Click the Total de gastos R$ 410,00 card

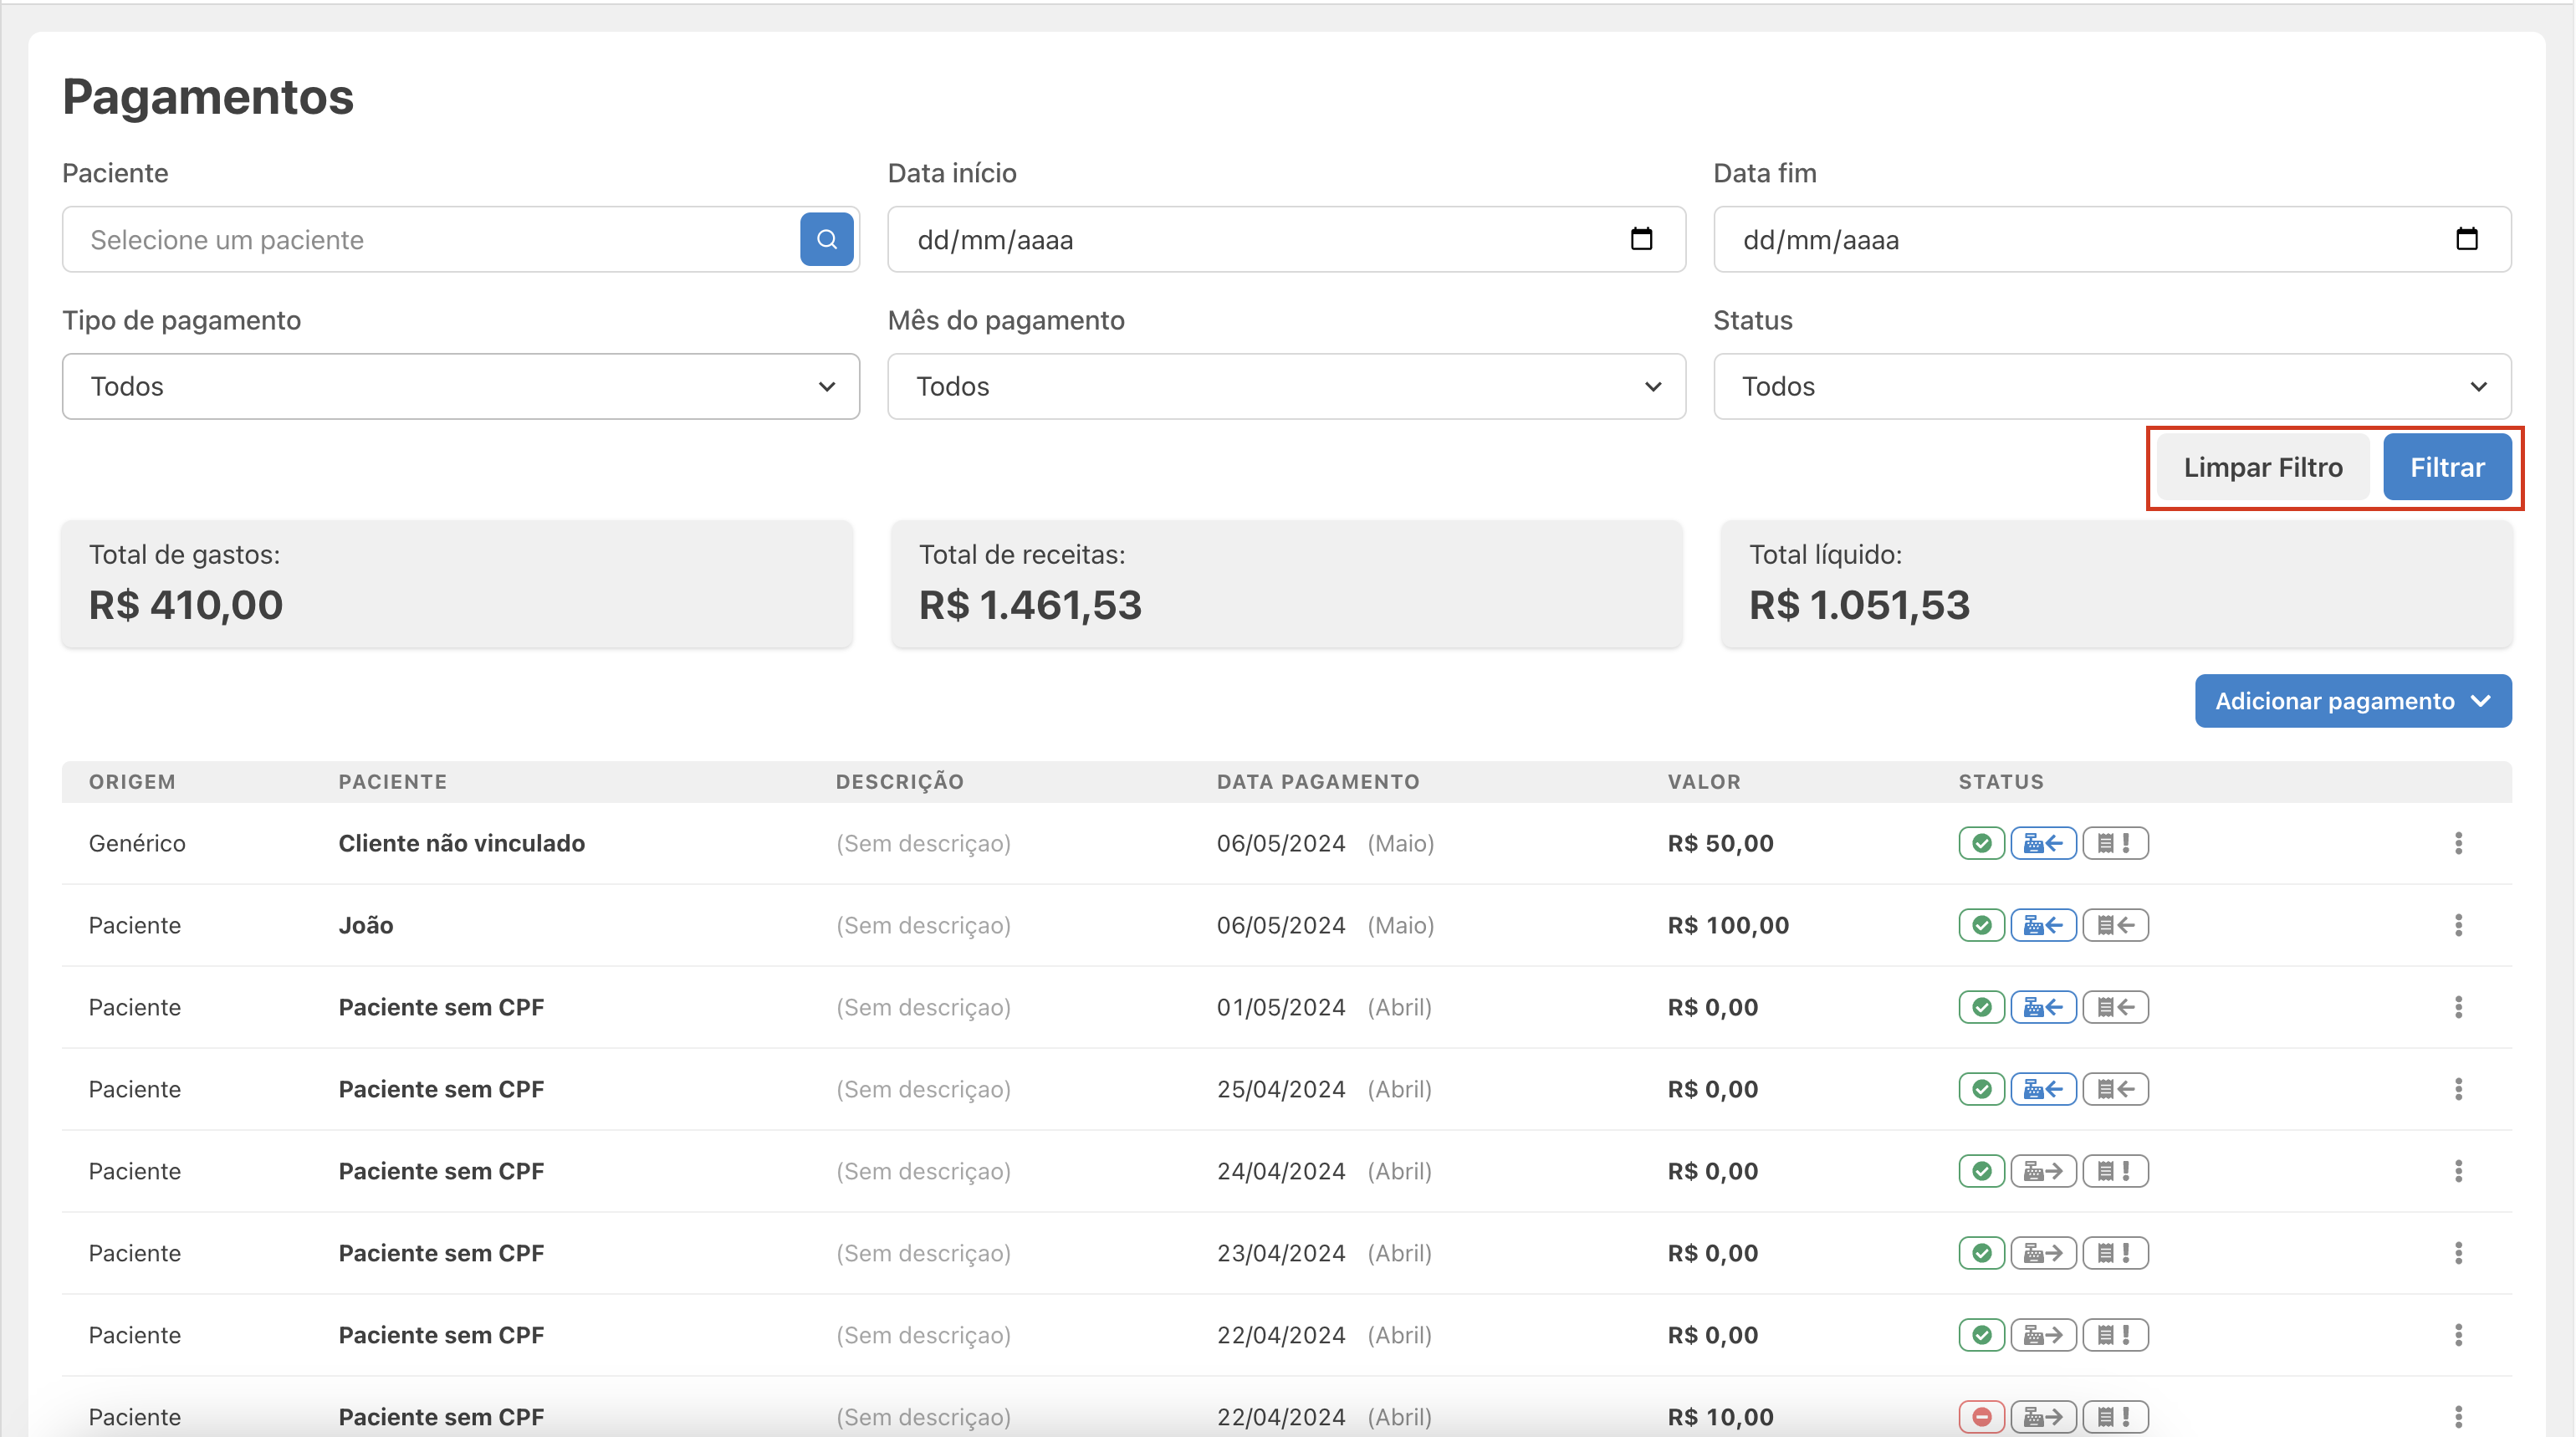(x=457, y=584)
